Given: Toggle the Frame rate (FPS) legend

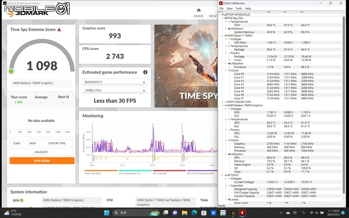Looking at the screenshot, I should point(101,172).
